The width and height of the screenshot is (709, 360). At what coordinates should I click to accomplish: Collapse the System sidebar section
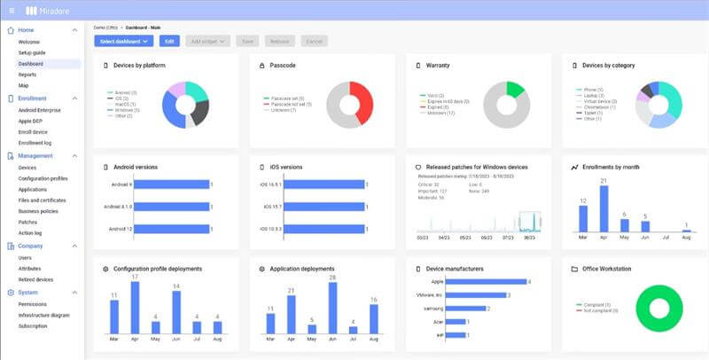[74, 292]
